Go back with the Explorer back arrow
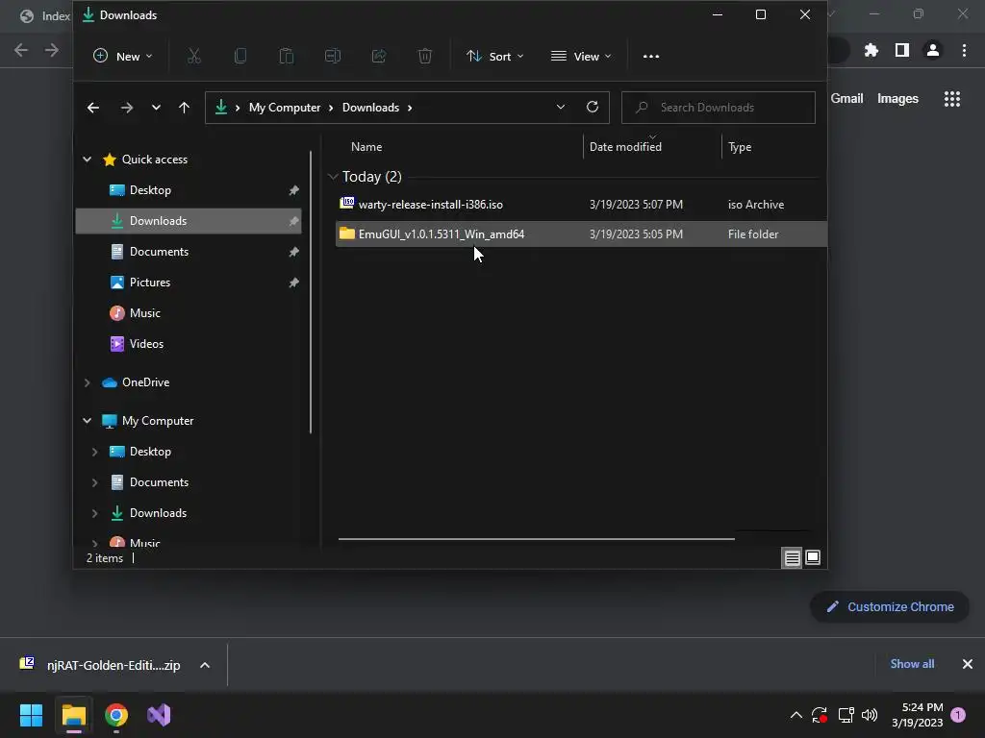Viewport: 985px width, 738px height. tap(93, 108)
